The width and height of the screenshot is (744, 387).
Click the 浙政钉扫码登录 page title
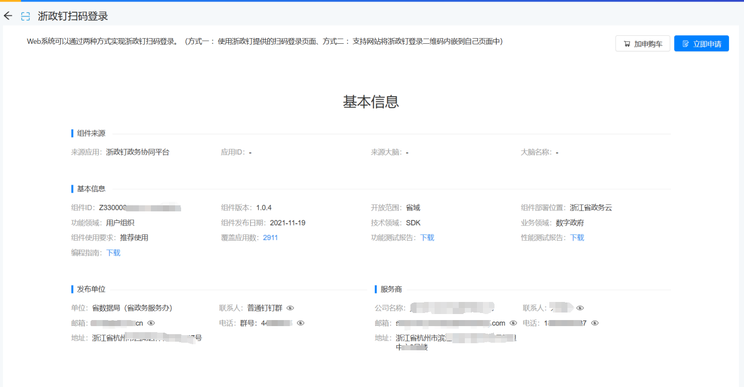[73, 16]
